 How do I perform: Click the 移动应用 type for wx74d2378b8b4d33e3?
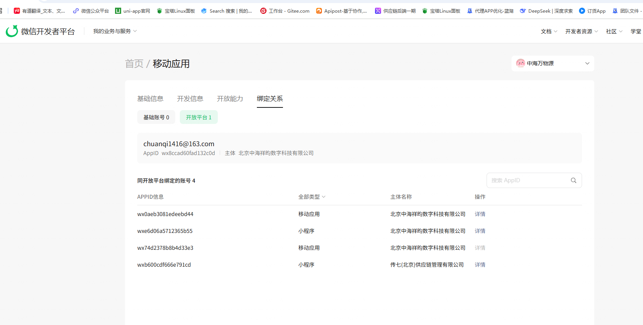pyautogui.click(x=309, y=248)
